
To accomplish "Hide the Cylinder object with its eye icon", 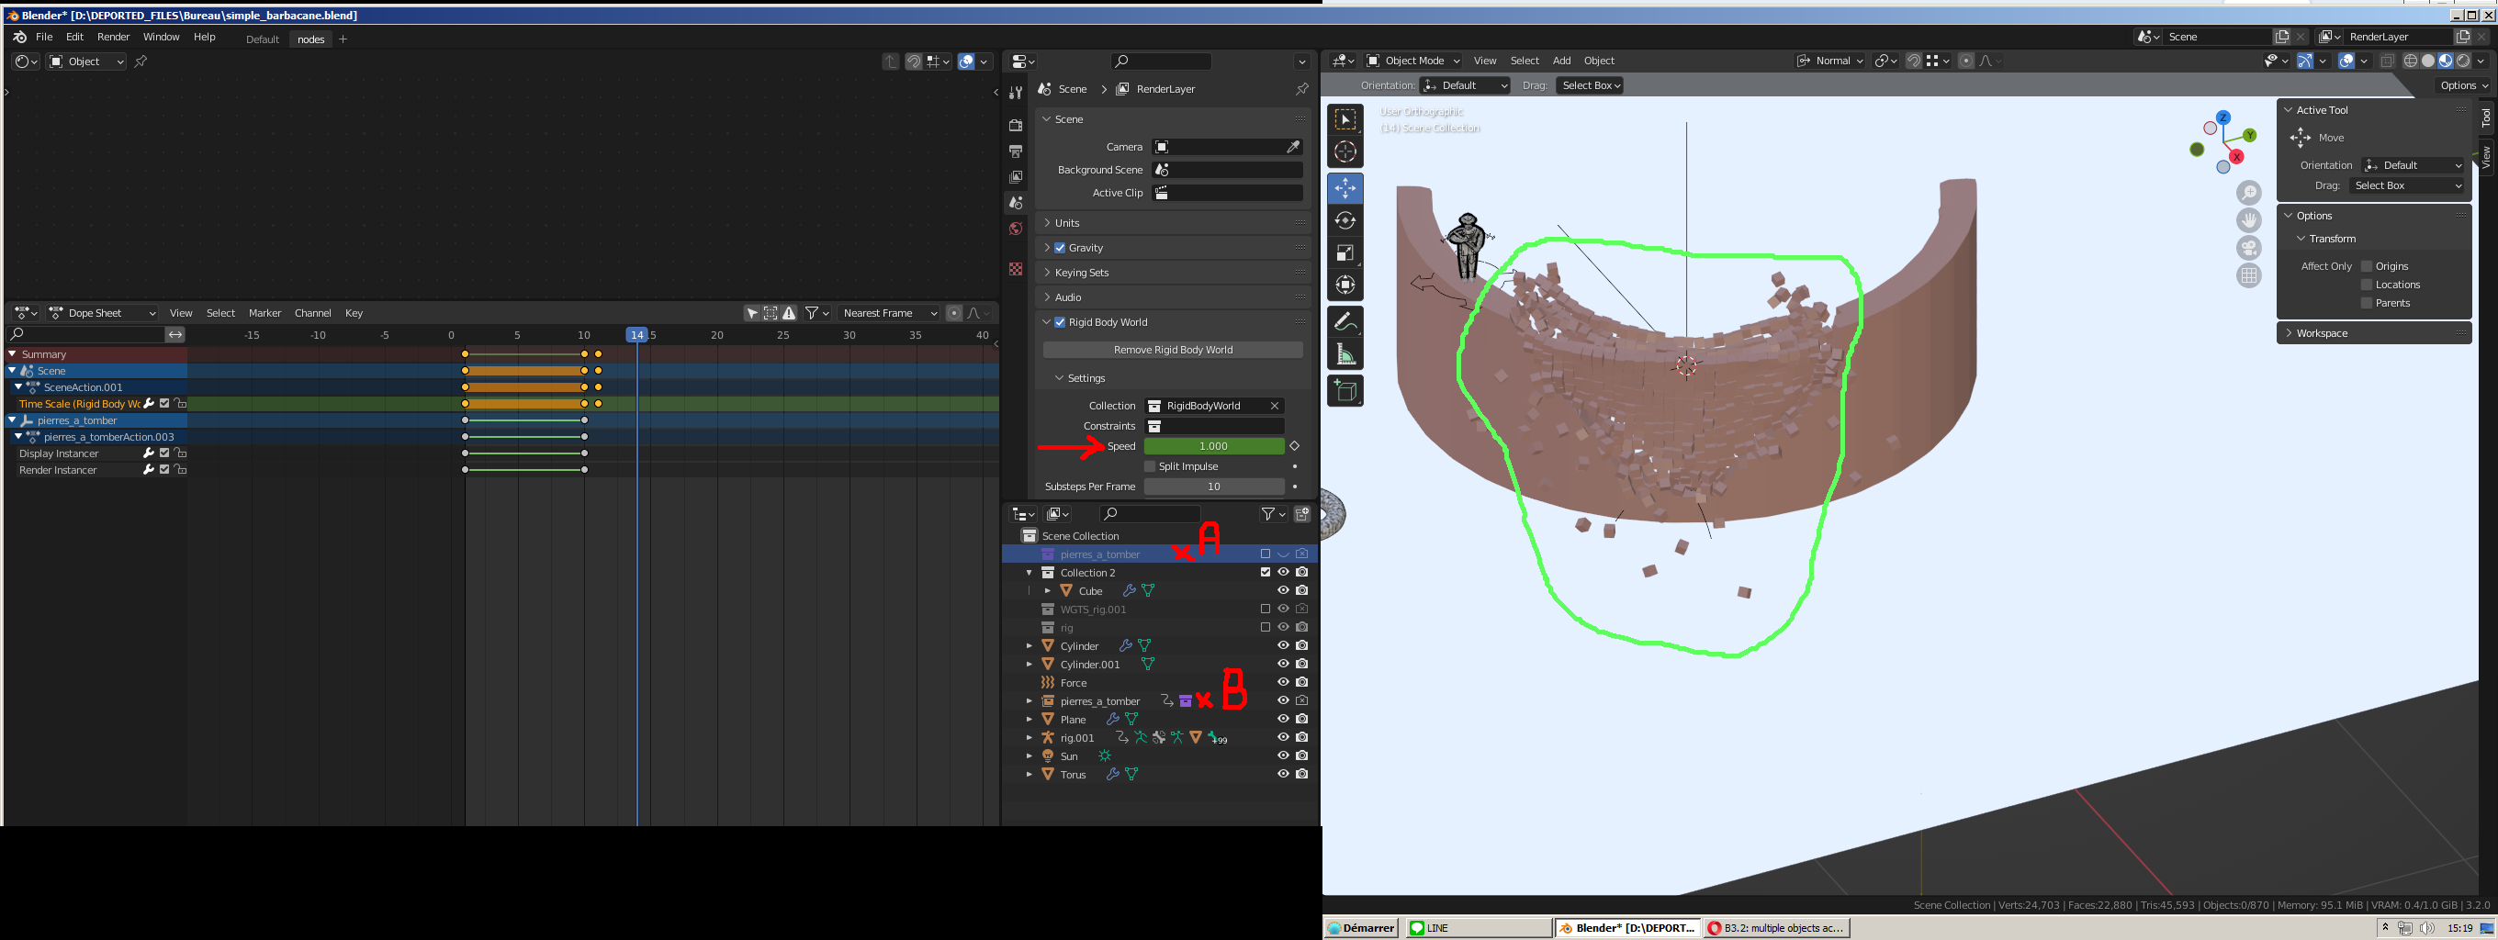I will (x=1283, y=646).
